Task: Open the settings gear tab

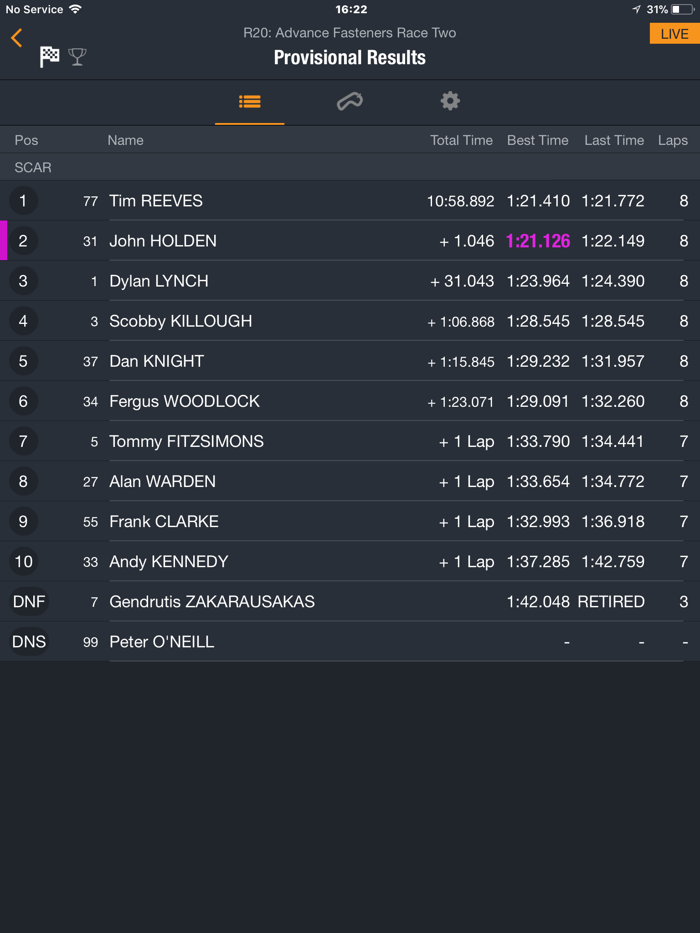Action: pyautogui.click(x=450, y=101)
